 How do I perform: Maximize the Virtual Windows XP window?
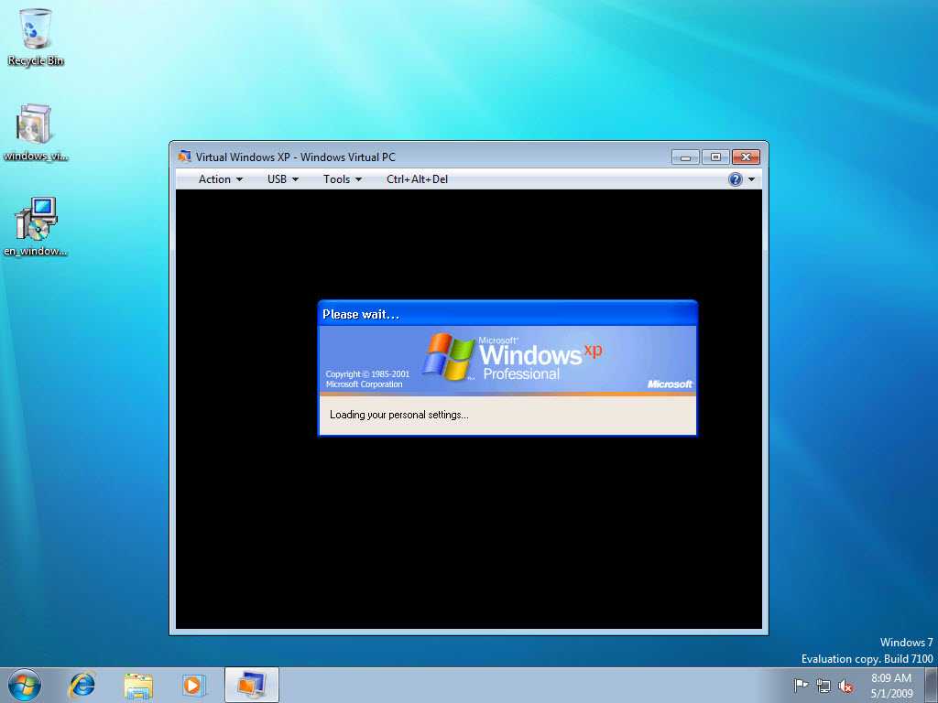point(715,157)
